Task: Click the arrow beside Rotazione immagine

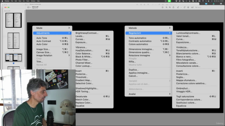Action: pos(169,55)
